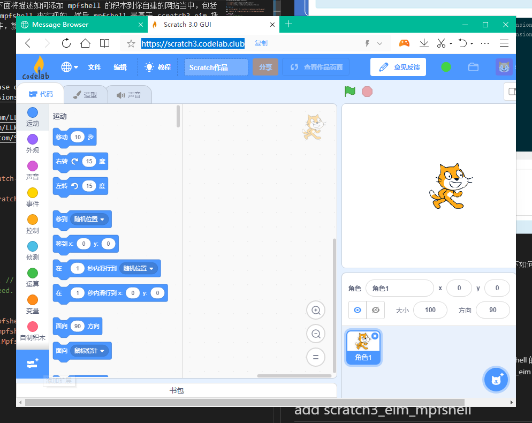Viewport: 532px width, 423px height.
Task: Select the 运动 motion category
Action: point(33,117)
